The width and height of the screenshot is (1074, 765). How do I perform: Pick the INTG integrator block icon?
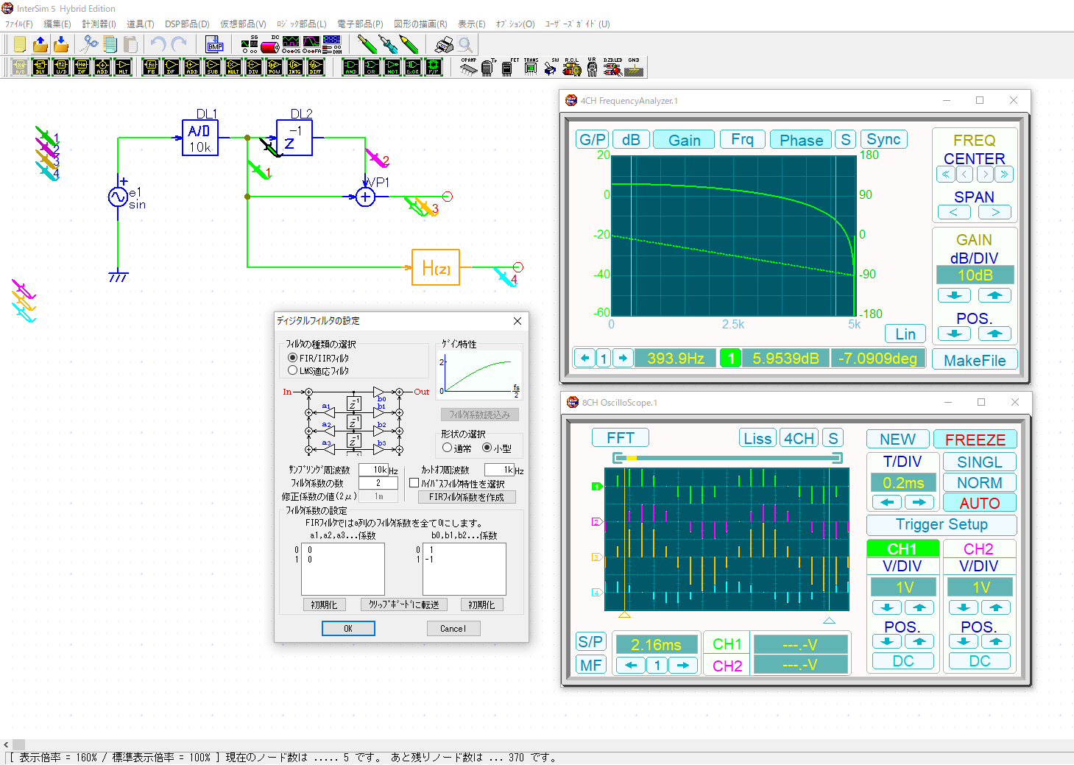294,68
